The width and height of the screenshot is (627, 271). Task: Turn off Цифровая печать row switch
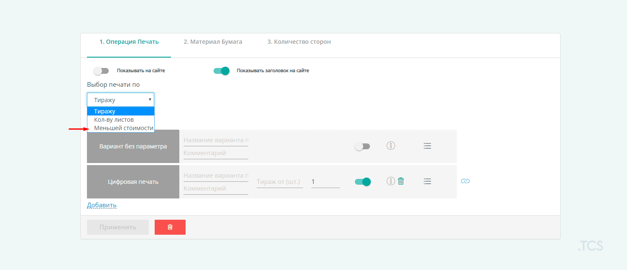pos(362,182)
